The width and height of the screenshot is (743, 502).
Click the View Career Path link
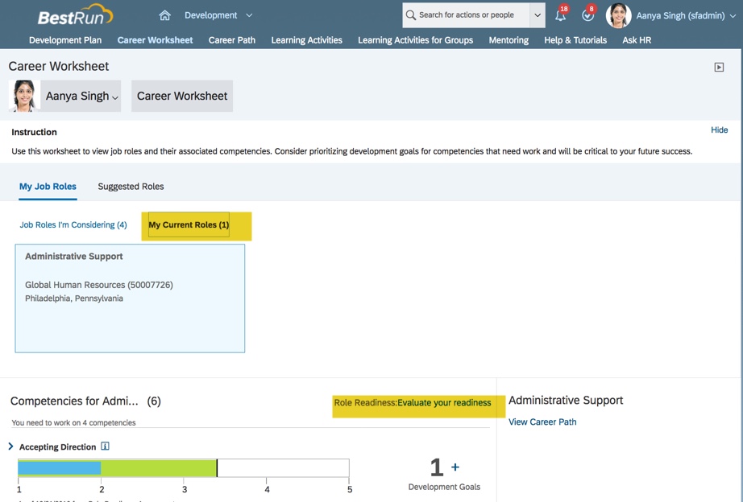pyautogui.click(x=542, y=422)
